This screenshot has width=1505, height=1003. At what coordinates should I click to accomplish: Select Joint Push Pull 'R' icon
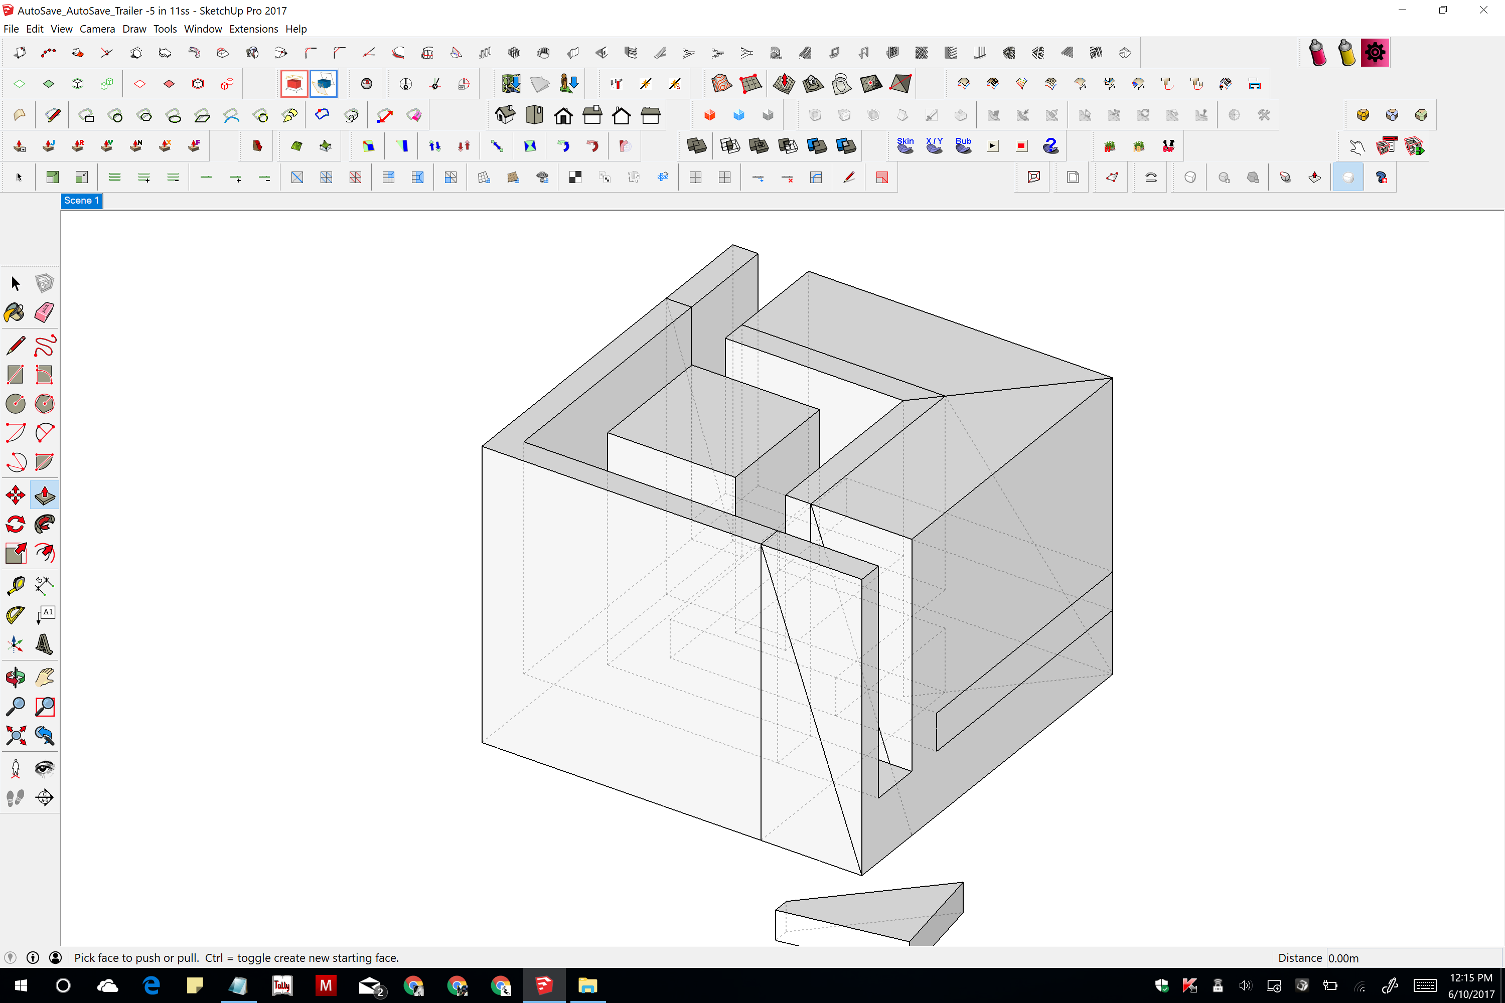click(77, 146)
